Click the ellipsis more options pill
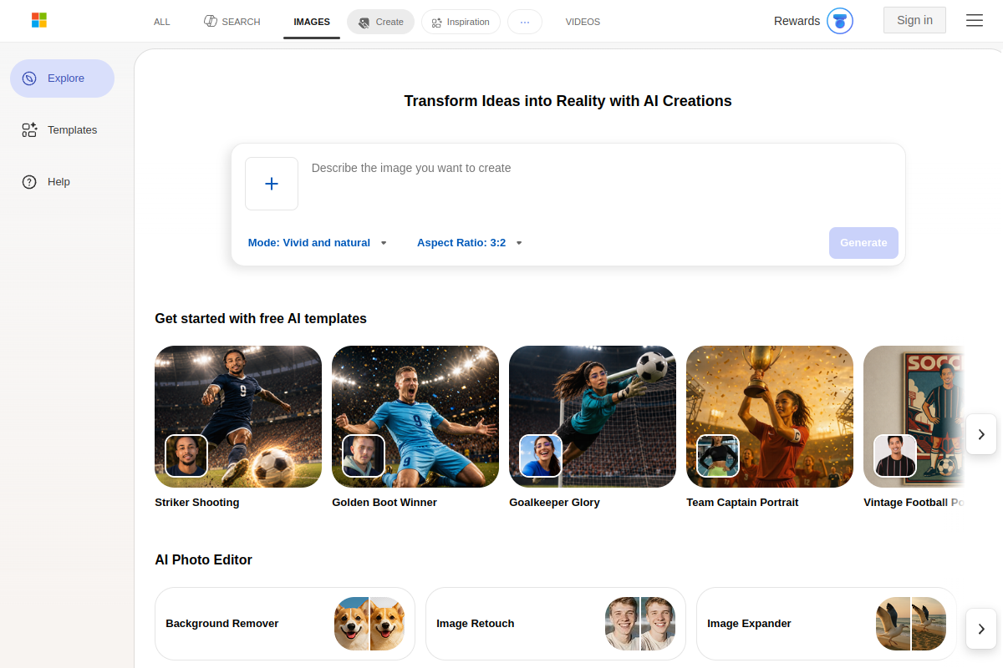This screenshot has height=668, width=1003. coord(525,22)
